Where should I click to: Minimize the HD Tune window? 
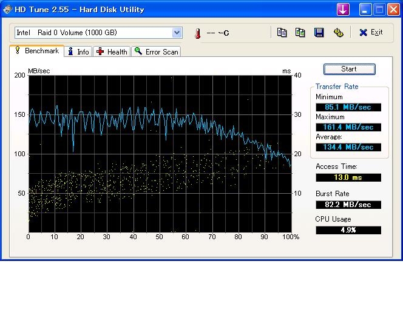365,10
